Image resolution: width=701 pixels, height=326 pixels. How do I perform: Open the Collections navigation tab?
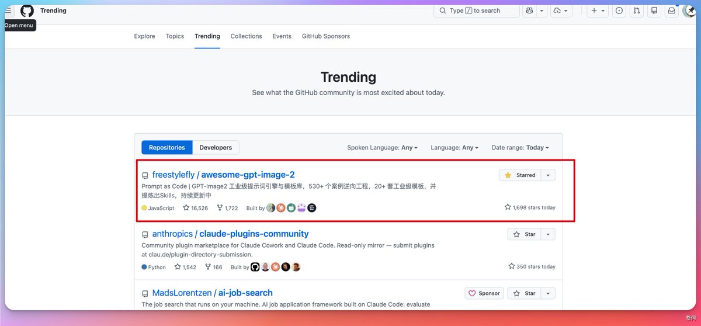(246, 36)
